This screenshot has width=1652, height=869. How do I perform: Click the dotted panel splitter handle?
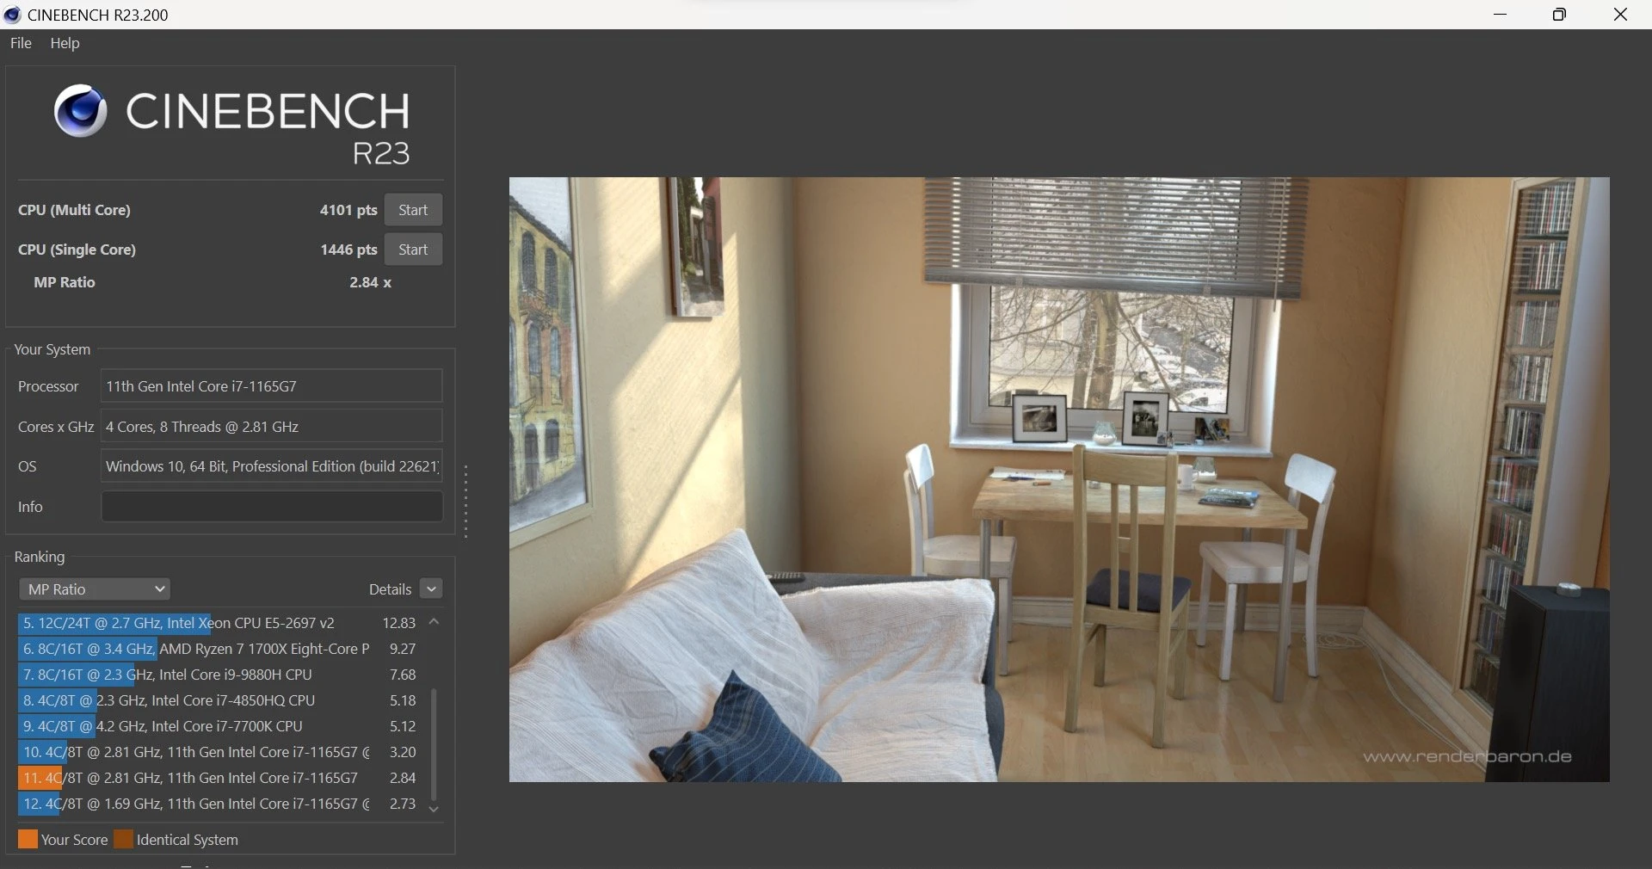[x=465, y=502]
